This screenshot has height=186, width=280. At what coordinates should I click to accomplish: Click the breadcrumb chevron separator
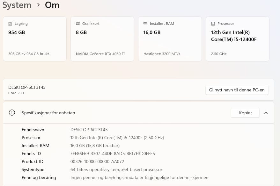coord(38,5)
